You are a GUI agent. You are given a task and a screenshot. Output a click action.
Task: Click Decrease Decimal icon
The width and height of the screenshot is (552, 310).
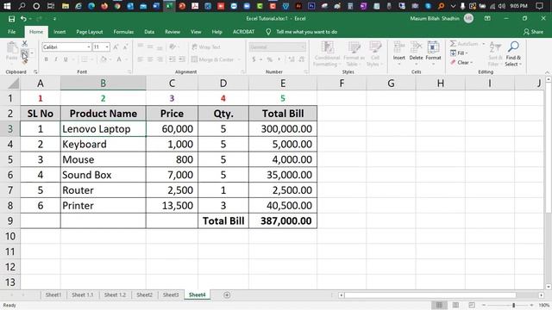[x=302, y=59]
